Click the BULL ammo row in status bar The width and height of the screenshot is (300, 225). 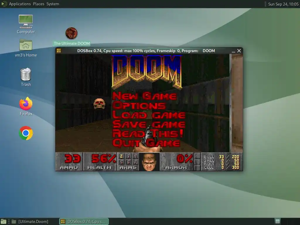[x=221, y=157]
